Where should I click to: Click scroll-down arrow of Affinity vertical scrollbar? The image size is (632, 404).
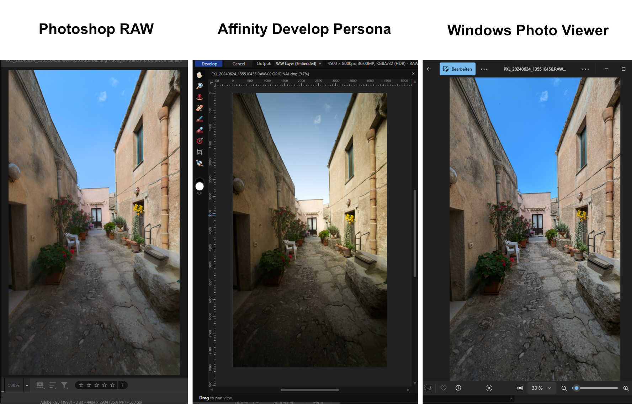point(415,383)
